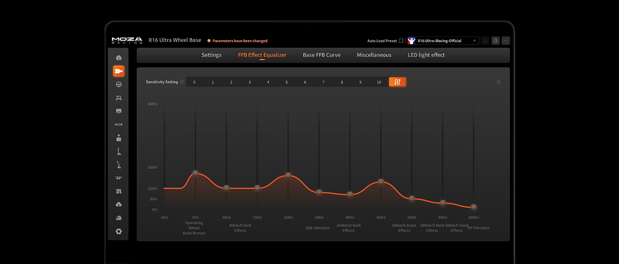
Task: Open the adapter hub icon in the sidebar
Action: 119,178
